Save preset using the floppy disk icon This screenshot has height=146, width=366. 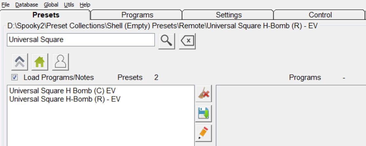[203, 113]
